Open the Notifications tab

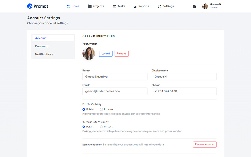pyautogui.click(x=44, y=54)
